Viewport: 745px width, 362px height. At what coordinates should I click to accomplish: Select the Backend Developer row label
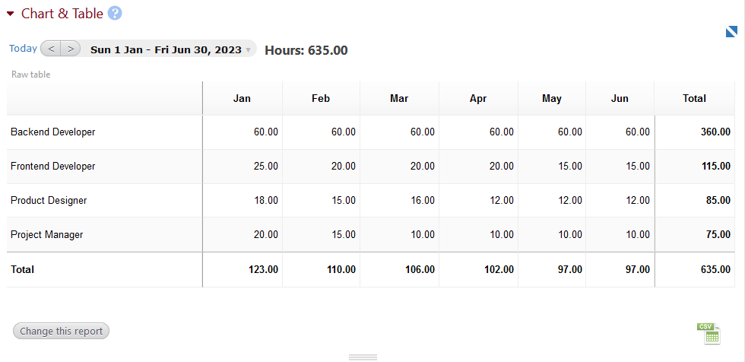pyautogui.click(x=53, y=132)
